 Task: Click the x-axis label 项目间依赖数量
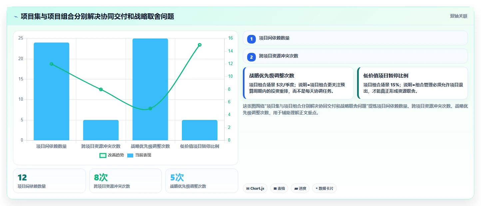(x=51, y=146)
